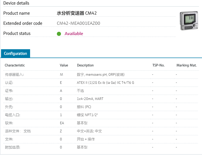Viewport: 202px width, 155px height.
Task: Click the Marking Mat. column header
Action: click(186, 65)
